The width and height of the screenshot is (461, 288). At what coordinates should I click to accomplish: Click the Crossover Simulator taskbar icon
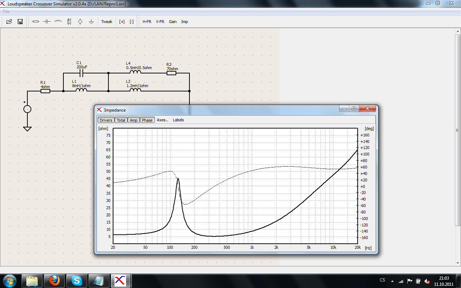click(121, 280)
